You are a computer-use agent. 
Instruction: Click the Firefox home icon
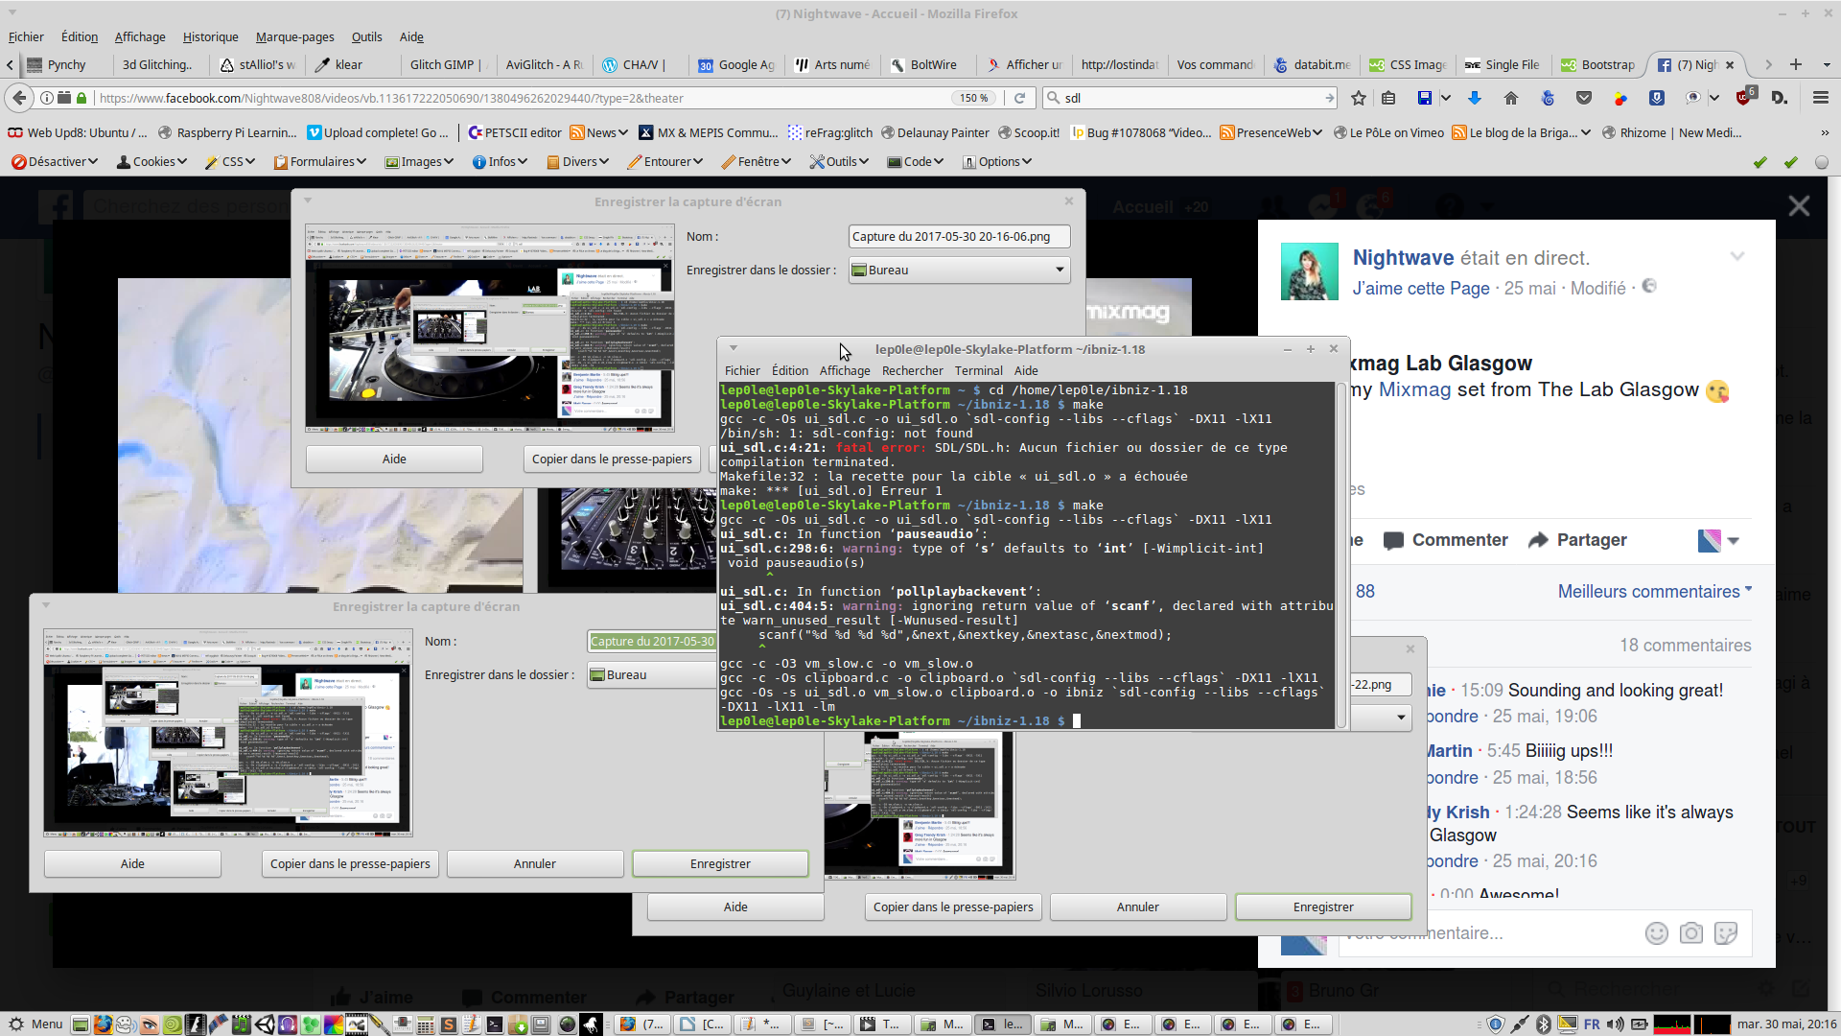[x=1511, y=98]
